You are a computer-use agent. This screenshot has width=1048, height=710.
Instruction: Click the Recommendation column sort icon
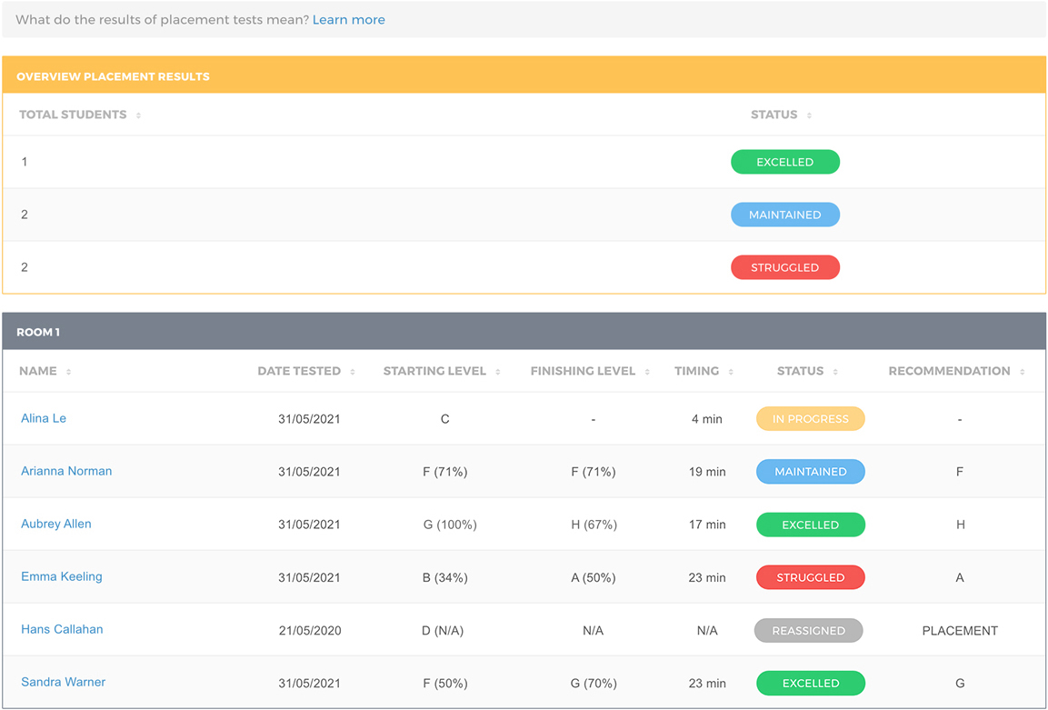click(1023, 372)
